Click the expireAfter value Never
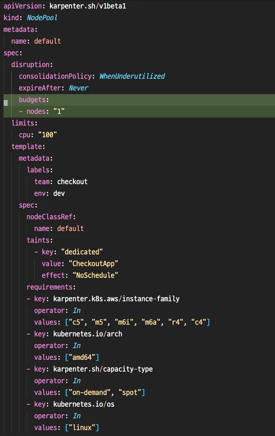 click(79, 88)
